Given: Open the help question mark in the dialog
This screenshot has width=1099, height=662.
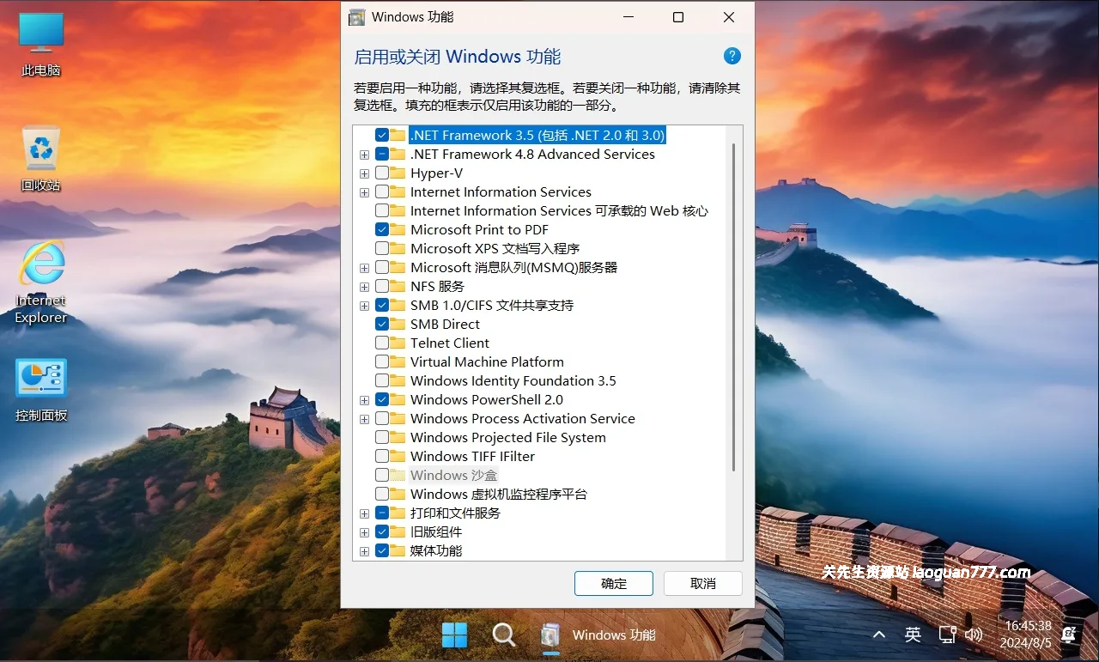Looking at the screenshot, I should coord(732,56).
